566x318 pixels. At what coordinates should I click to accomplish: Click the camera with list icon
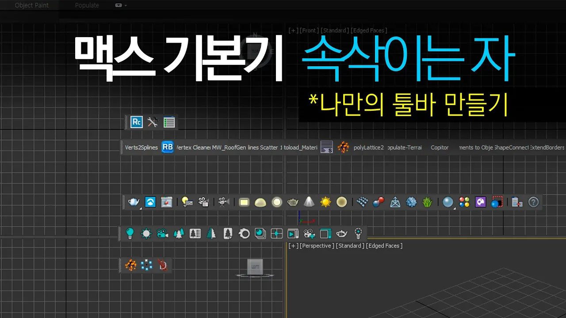pos(203,202)
